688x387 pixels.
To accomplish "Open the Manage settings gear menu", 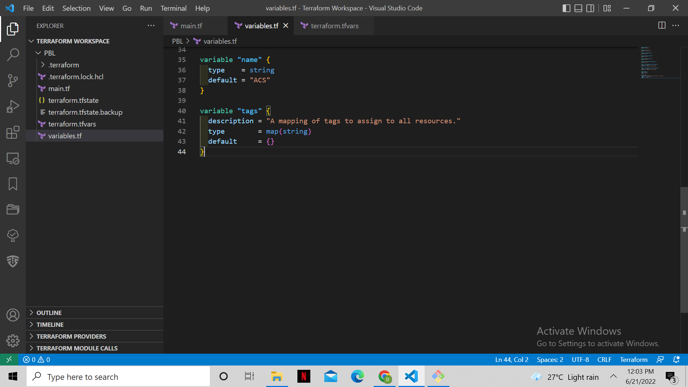I will [13, 341].
